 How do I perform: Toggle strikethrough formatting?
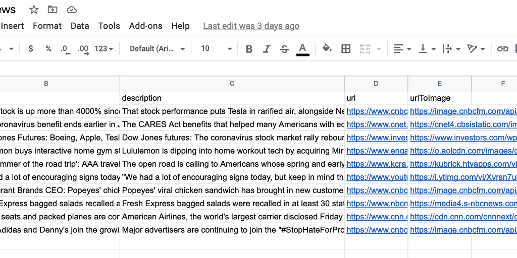285,49
